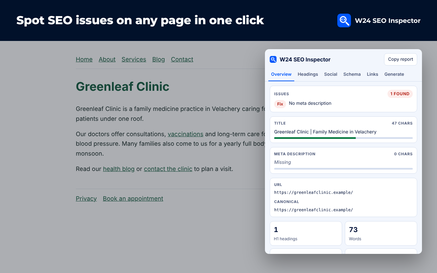Screen dimensions: 437x273
Task: Click the meta description length bar
Action: coord(343,169)
